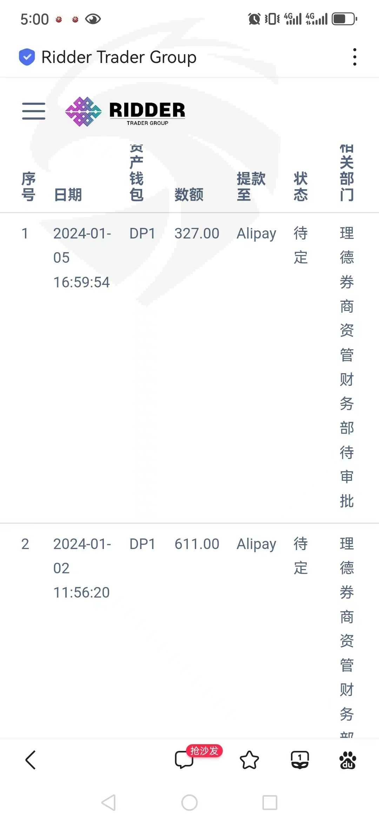Tap the Android home circle button
Screen dimensions: 379x823
(x=189, y=803)
